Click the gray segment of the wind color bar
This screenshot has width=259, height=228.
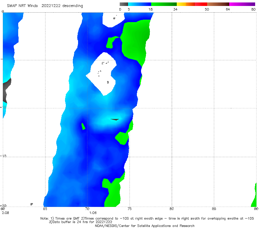(124, 4)
